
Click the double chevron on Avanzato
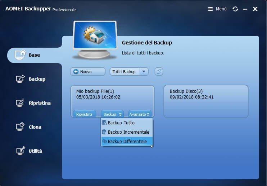tap(148, 114)
